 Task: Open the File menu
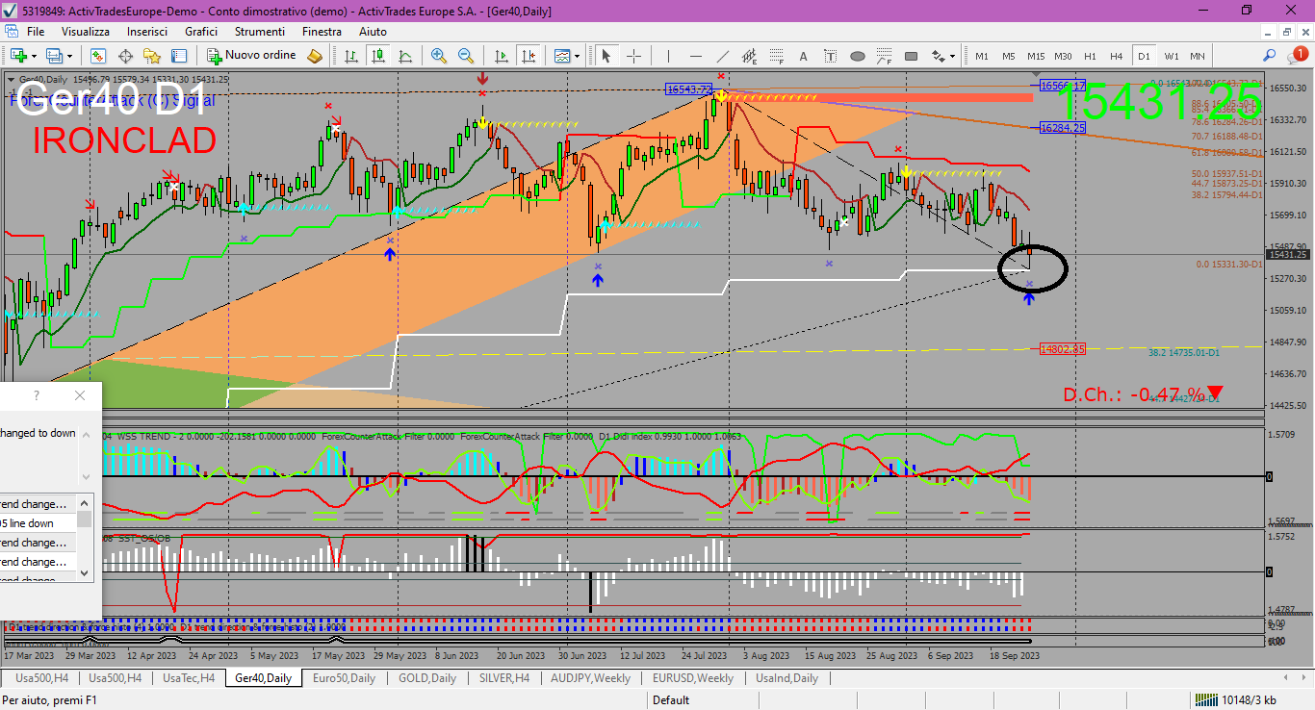pyautogui.click(x=36, y=32)
